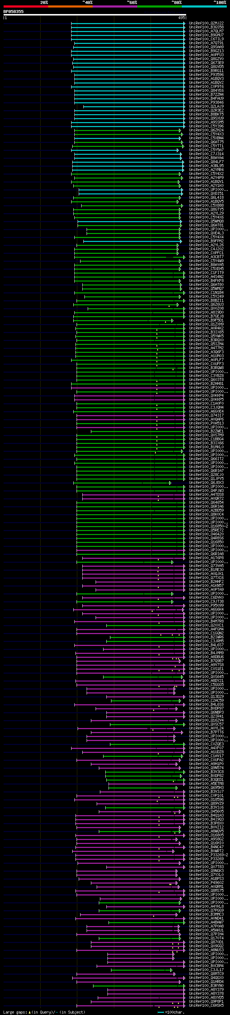Screen dimensions: 230x1015
Task: Click the UniRef100_Q8MS75 label
Action: pyautogui.click(x=206, y=890)
